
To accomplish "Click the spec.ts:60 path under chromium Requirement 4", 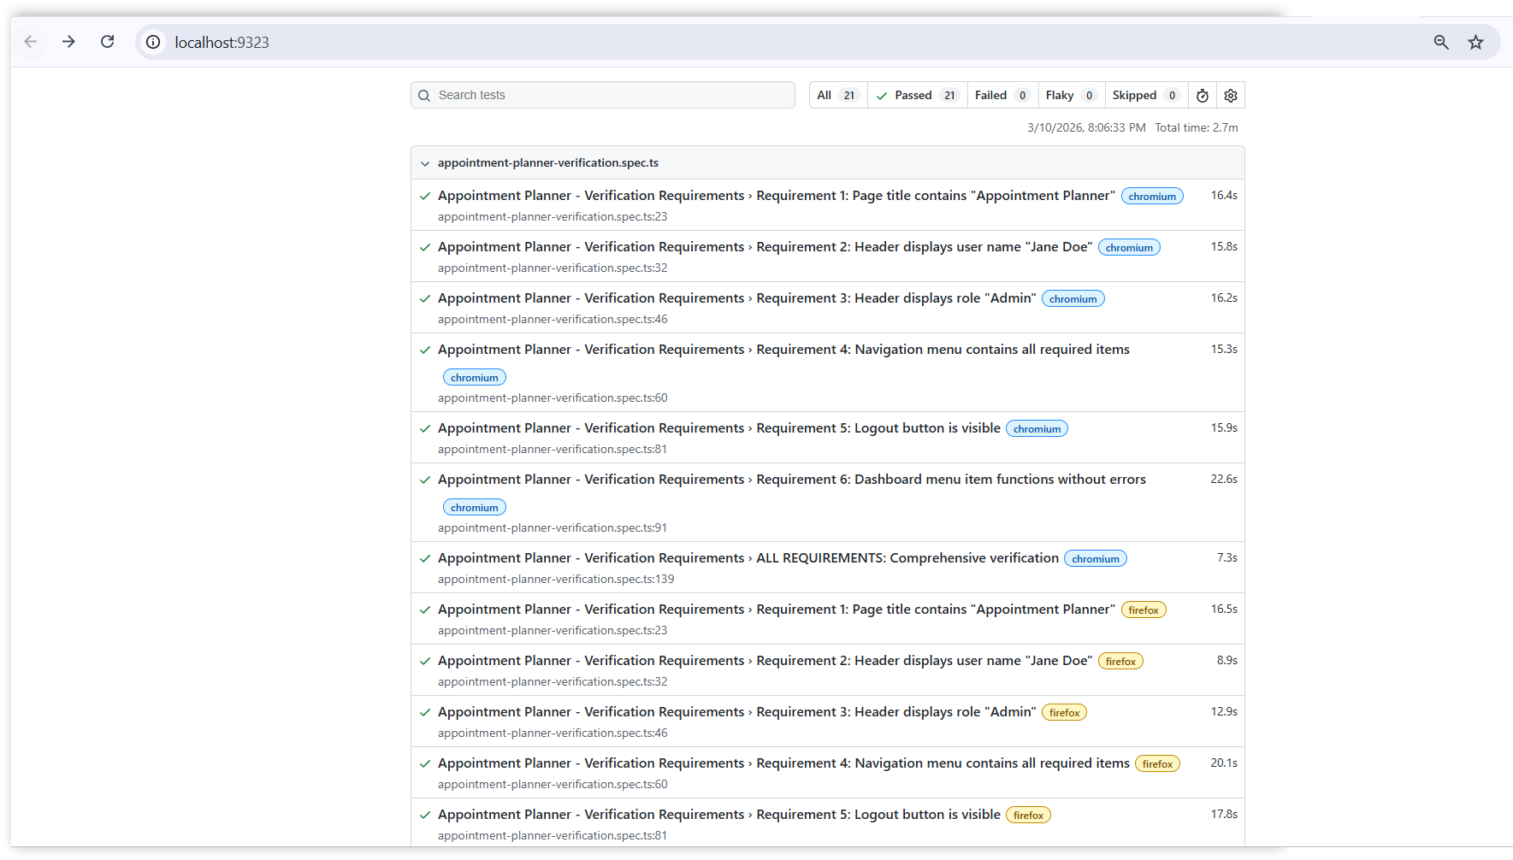I will tap(553, 398).
